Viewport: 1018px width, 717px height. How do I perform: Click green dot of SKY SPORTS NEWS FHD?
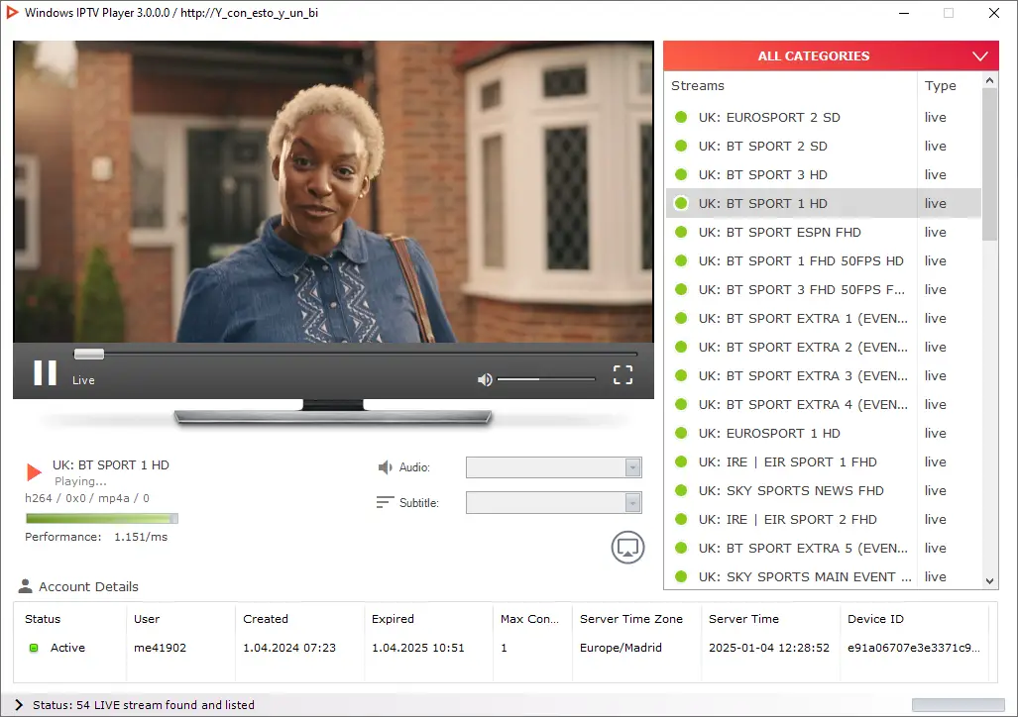click(681, 490)
